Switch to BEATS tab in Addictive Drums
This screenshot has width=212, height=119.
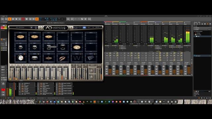(97, 27)
